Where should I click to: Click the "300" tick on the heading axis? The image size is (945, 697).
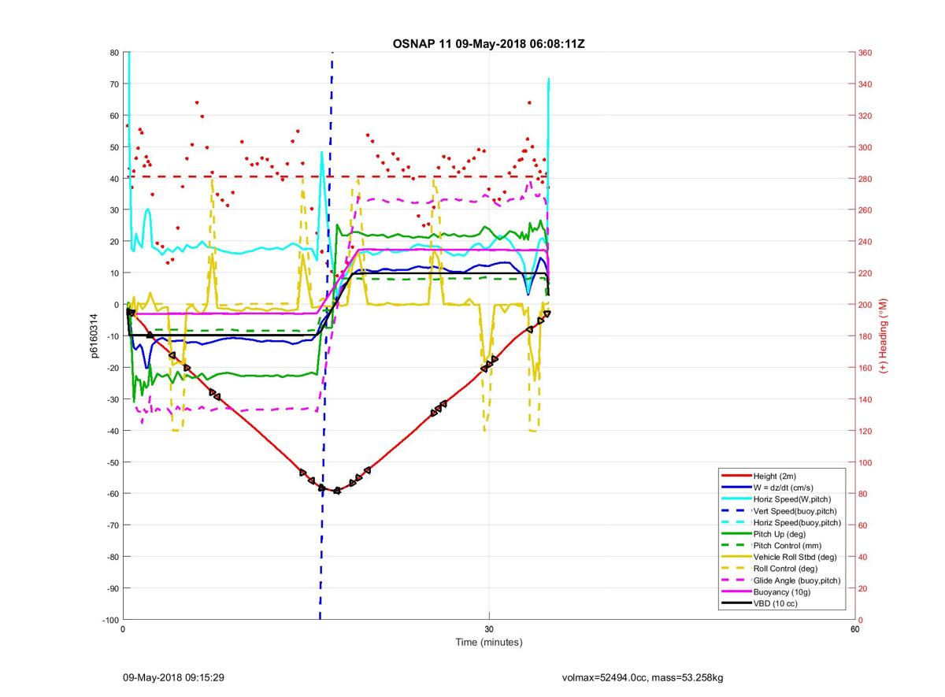(x=867, y=147)
